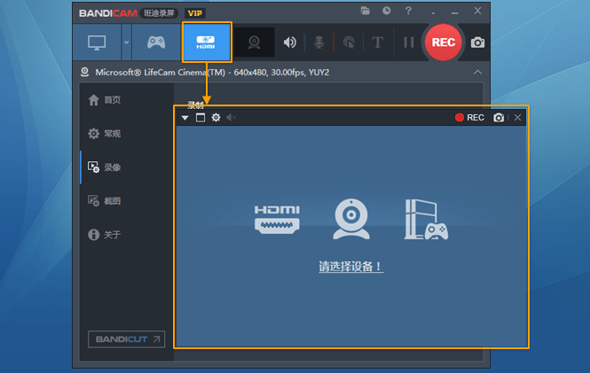Toggle the webcam overlay icon in toolbar

pyautogui.click(x=254, y=42)
